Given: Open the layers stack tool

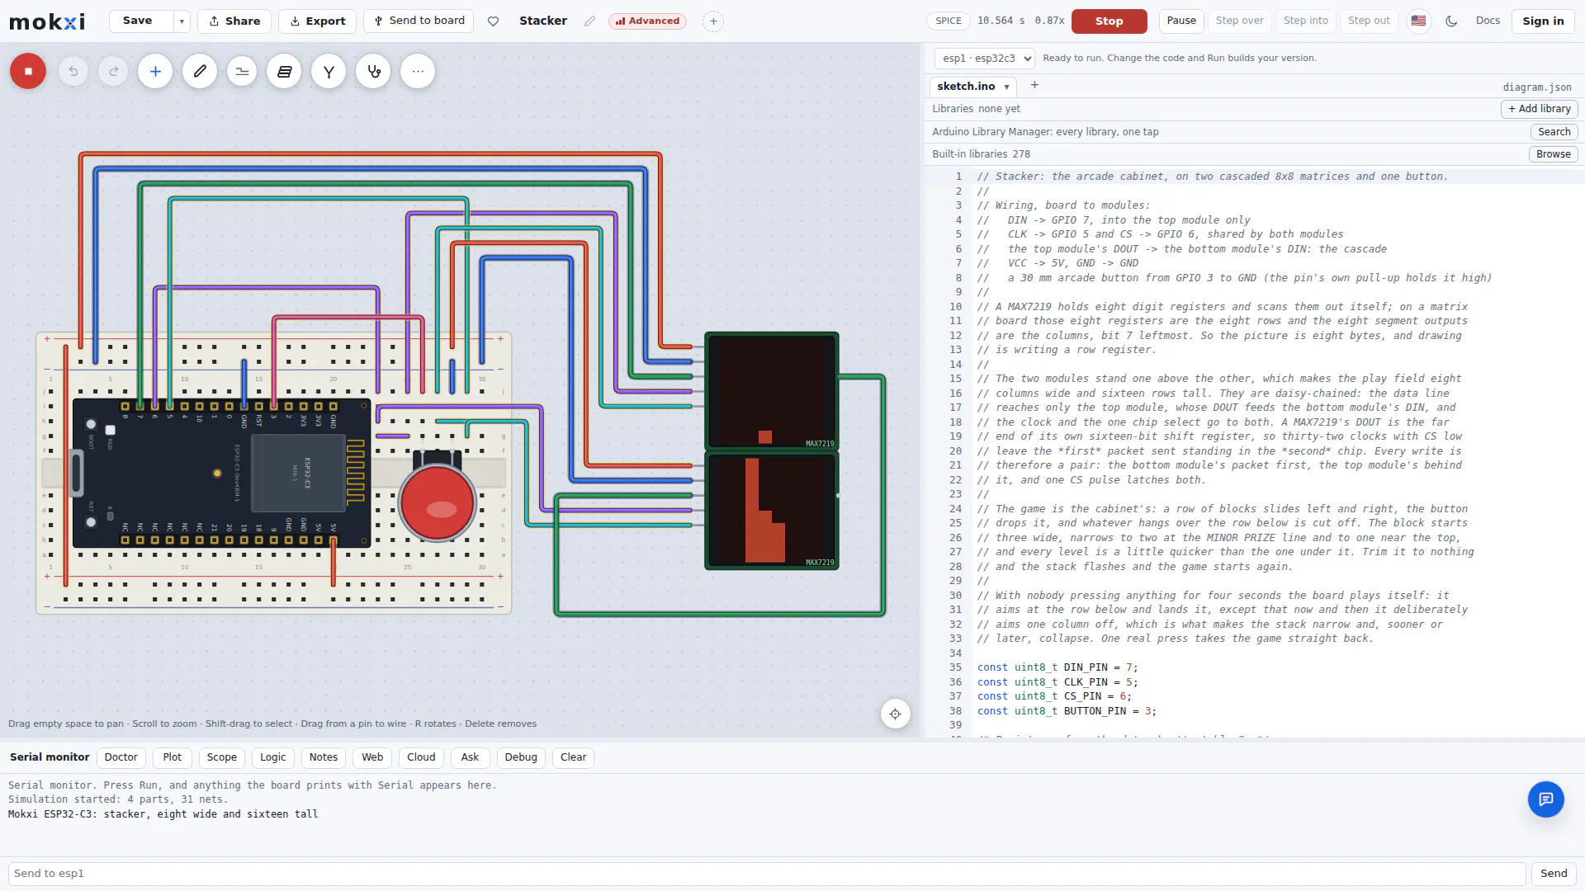Looking at the screenshot, I should [284, 71].
